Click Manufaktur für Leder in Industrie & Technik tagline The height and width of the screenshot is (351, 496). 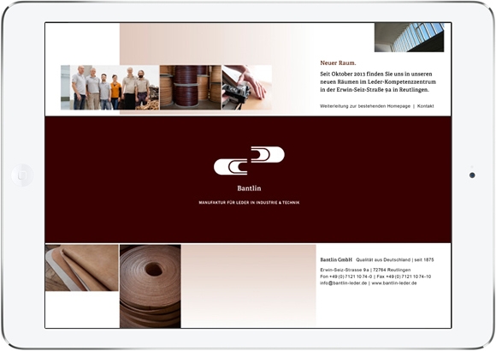(249, 202)
